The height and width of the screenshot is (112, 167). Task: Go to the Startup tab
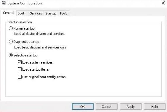coord(51,13)
